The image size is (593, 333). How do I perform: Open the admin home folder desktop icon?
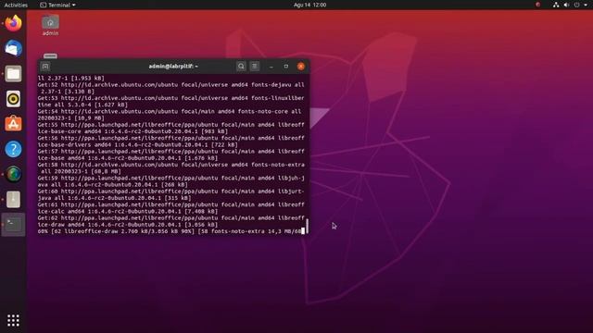pyautogui.click(x=50, y=25)
